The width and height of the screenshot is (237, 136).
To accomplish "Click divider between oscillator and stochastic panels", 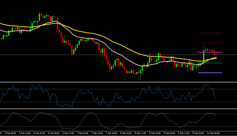I will point(118,109).
